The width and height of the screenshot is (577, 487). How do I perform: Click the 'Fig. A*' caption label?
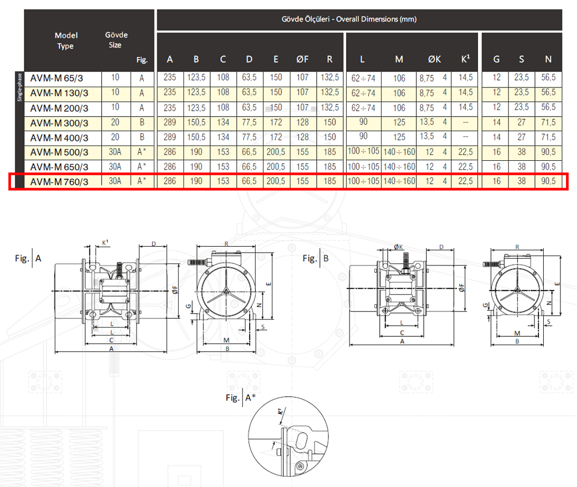(241, 397)
